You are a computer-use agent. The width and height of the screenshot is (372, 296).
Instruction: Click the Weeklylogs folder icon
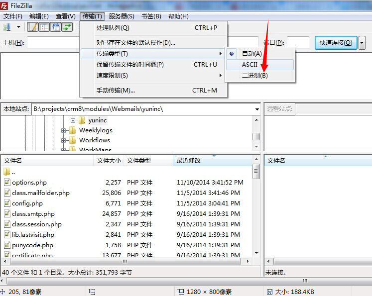point(72,130)
